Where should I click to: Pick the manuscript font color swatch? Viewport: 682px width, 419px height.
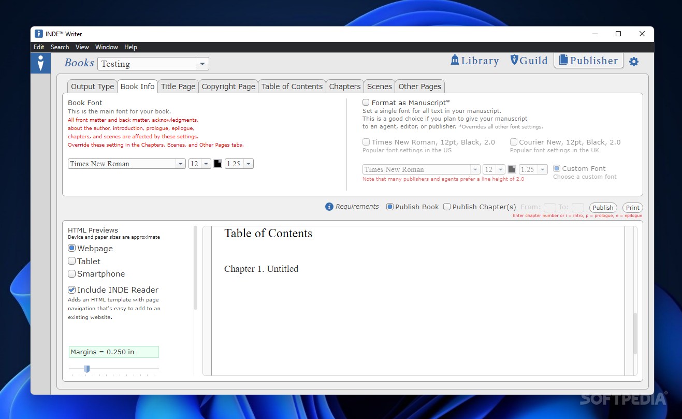coord(512,169)
